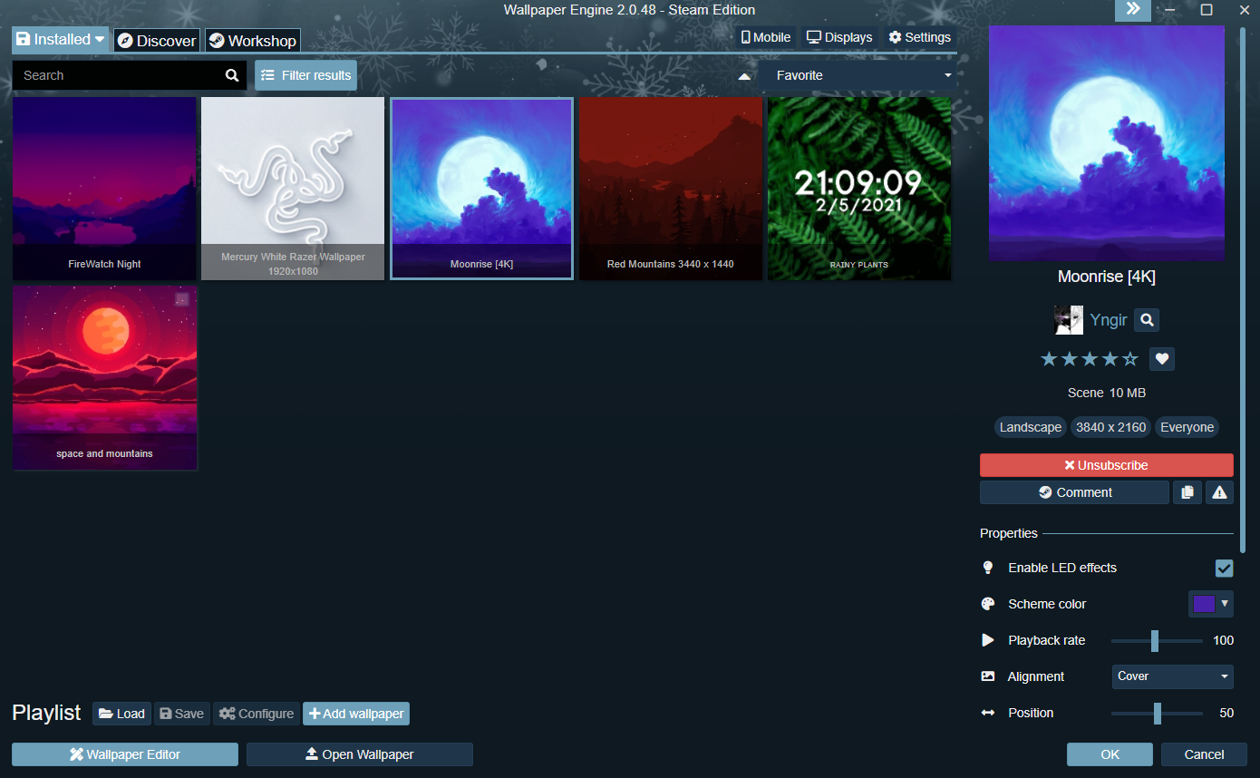This screenshot has width=1260, height=778.
Task: Select the Mercury White Razer Wallpaper
Action: tap(293, 189)
